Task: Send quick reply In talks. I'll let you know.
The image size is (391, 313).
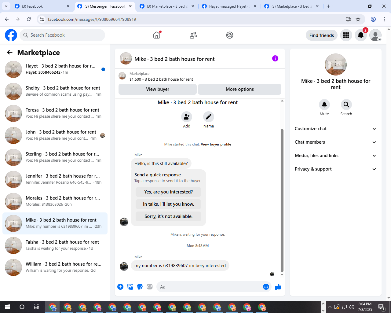Action: pos(169,204)
